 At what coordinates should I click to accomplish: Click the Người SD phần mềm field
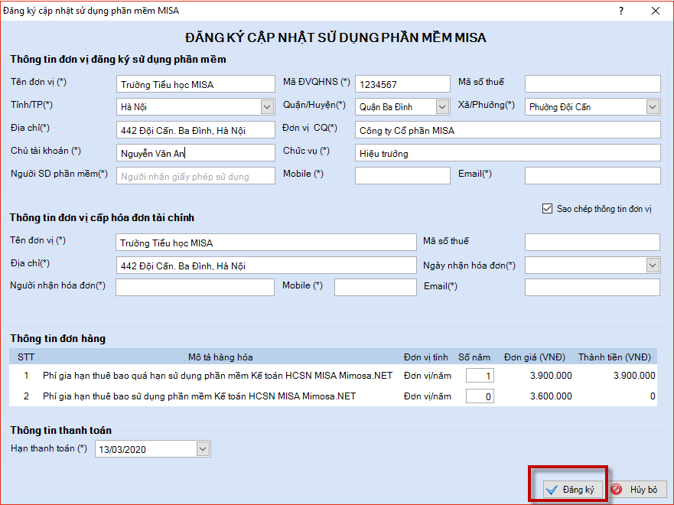(196, 176)
